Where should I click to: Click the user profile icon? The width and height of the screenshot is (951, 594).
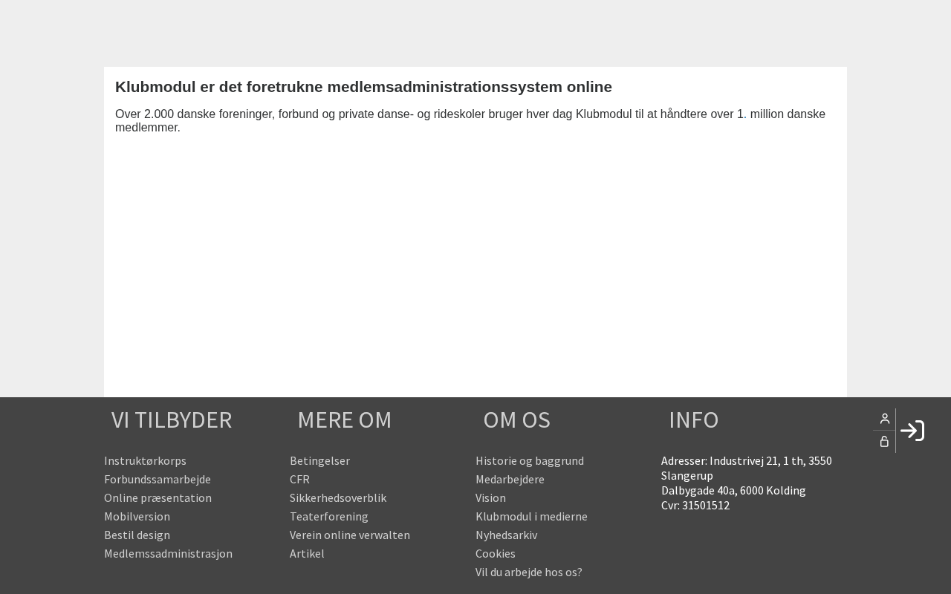coord(884,420)
